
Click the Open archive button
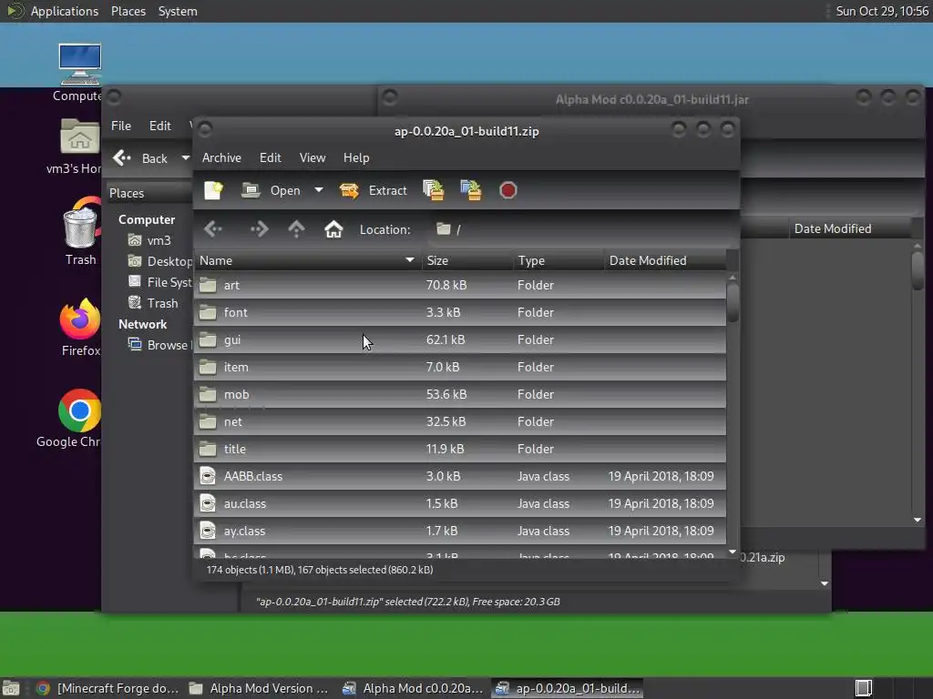[271, 190]
